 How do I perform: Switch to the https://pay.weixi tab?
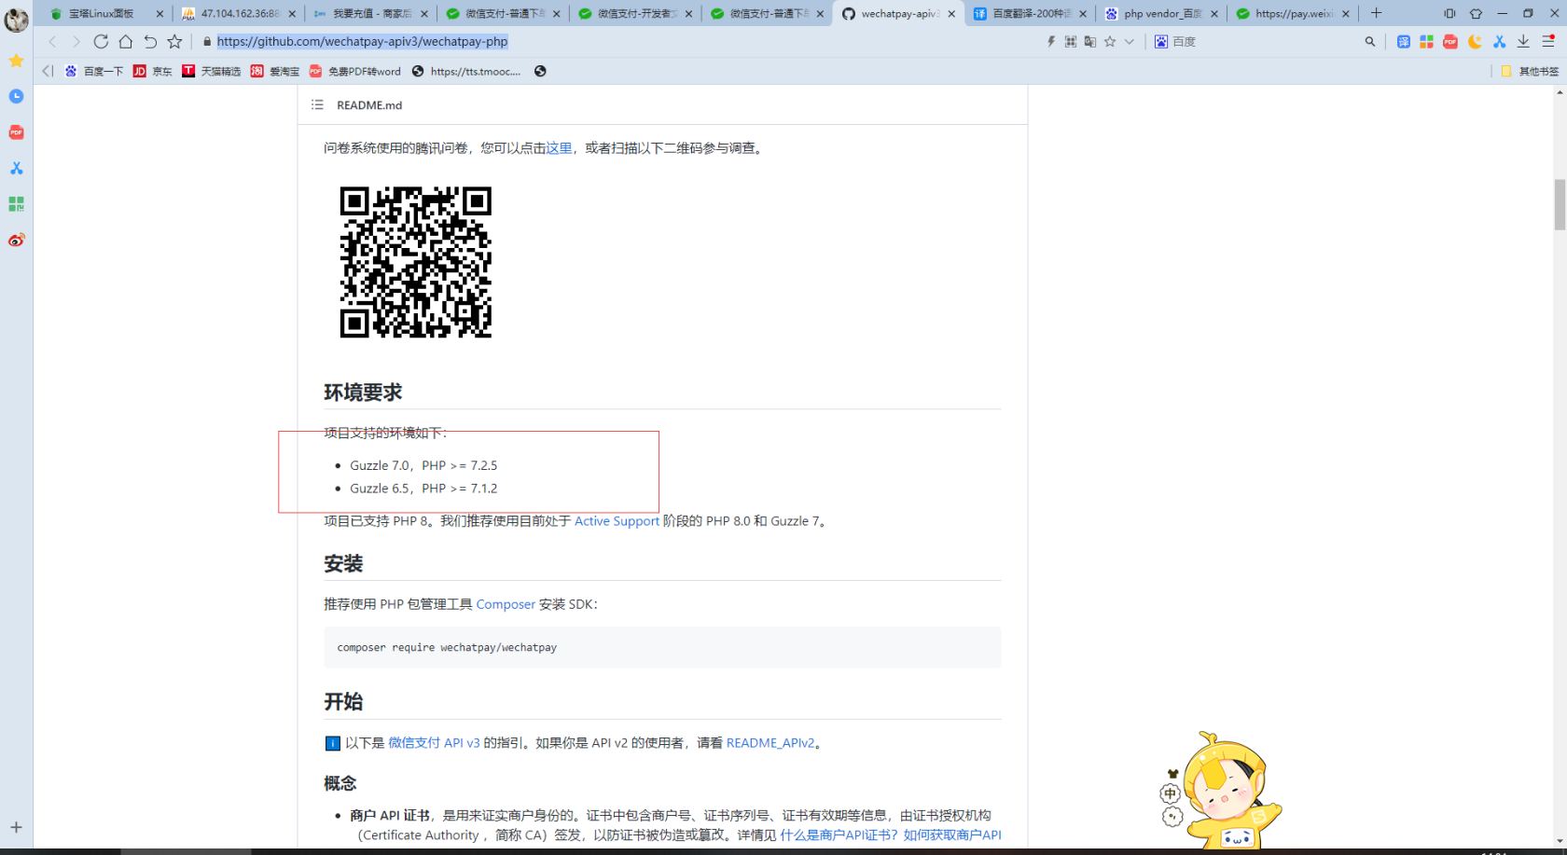(1294, 13)
